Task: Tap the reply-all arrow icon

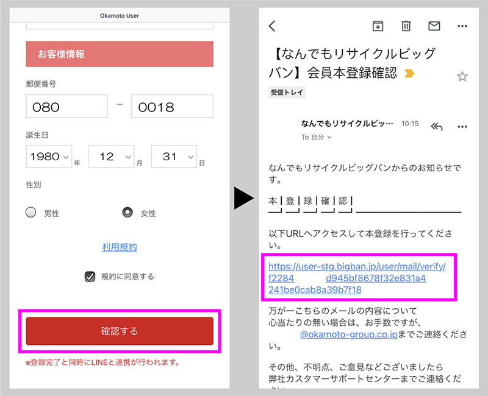Action: pos(436,126)
